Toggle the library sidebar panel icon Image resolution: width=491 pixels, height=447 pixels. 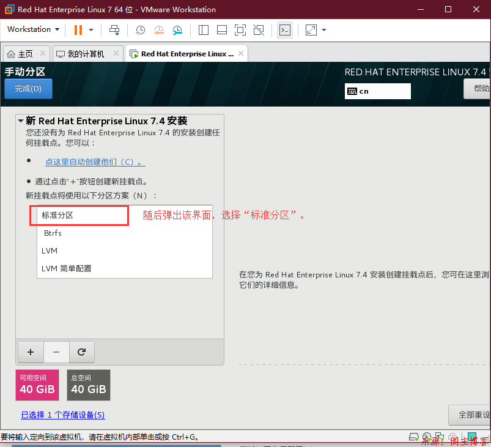(204, 30)
